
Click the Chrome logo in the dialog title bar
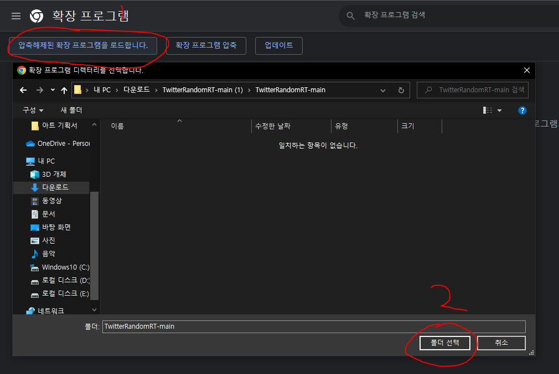click(x=22, y=71)
